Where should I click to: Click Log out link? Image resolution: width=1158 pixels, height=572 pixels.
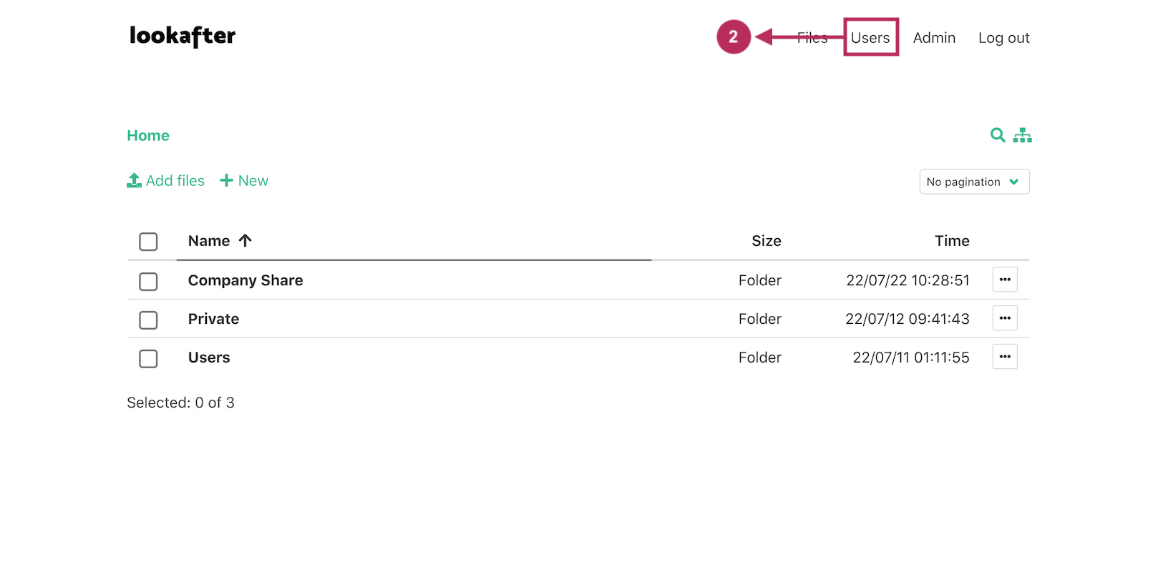click(x=1003, y=38)
